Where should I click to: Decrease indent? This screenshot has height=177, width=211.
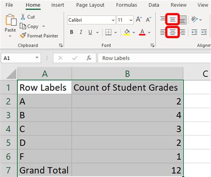194,32
